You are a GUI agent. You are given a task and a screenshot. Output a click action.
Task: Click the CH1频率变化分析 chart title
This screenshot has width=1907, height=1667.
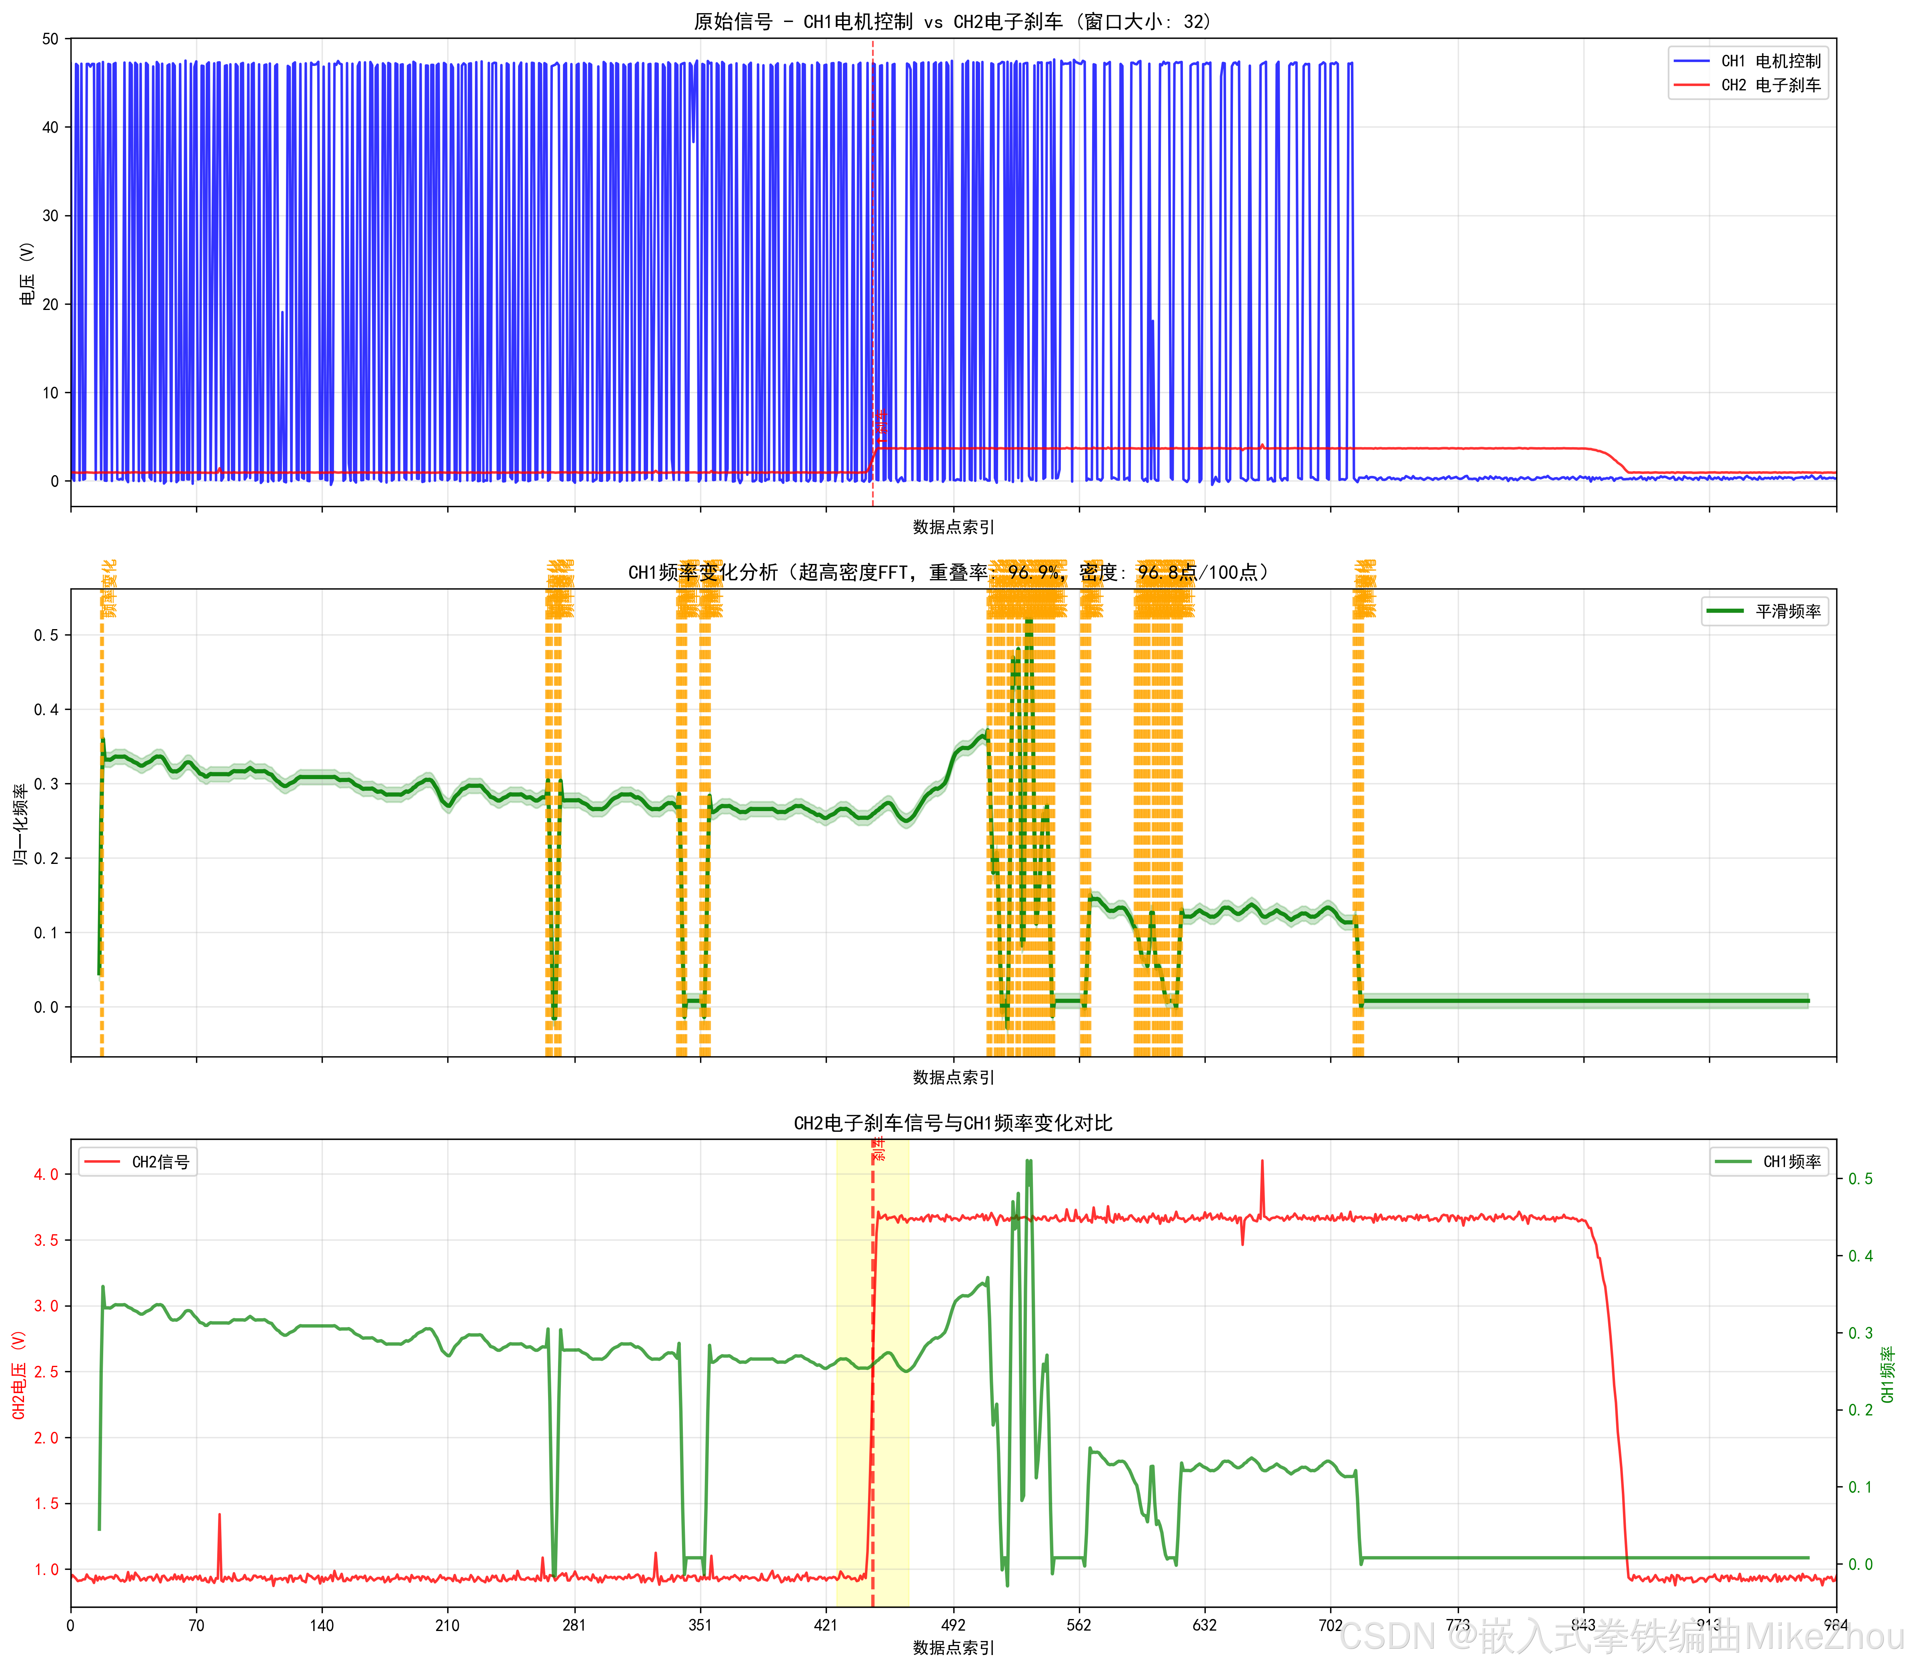point(949,571)
